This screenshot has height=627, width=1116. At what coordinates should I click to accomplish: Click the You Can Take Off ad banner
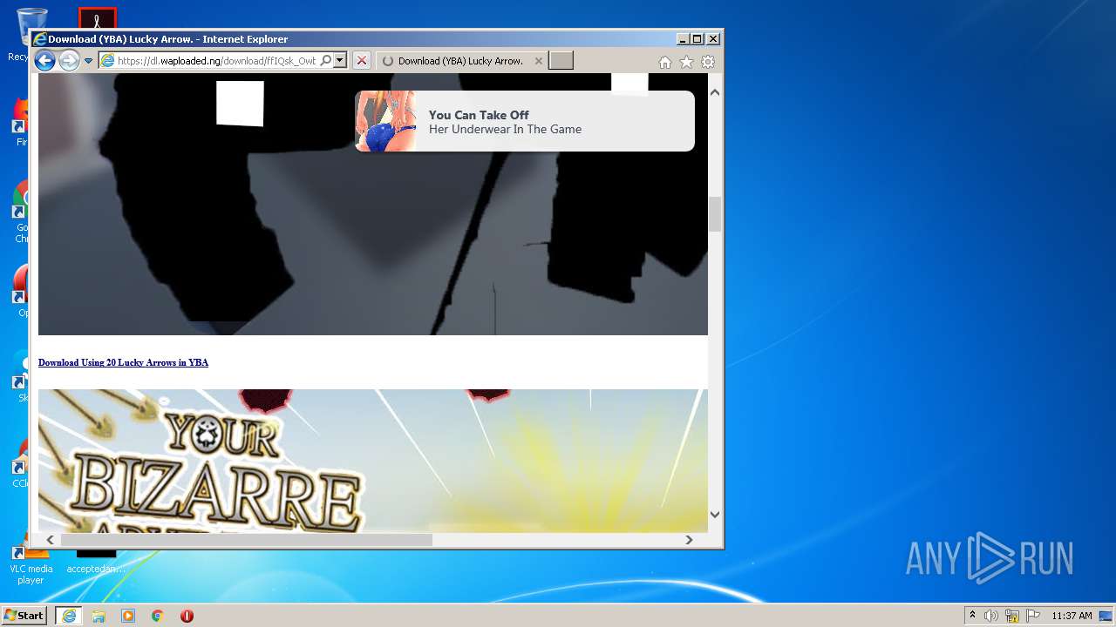[525, 121]
